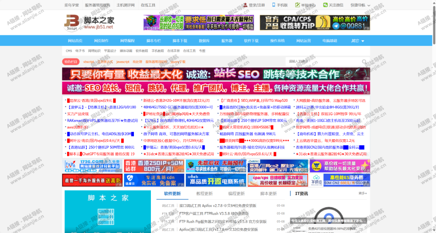Click the 高性能E5服务器 ad
Viewport: 436px width, 233px height.
340,180
